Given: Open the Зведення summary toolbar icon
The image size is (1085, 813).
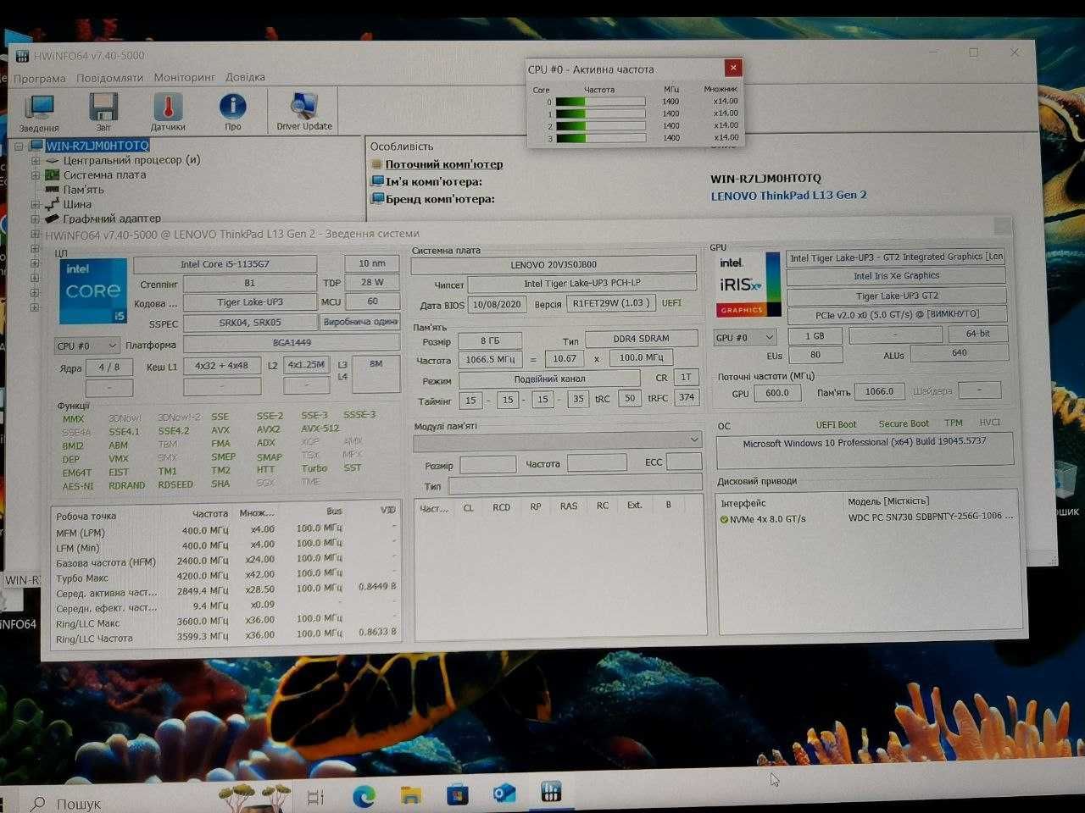Looking at the screenshot, I should coord(39,113).
